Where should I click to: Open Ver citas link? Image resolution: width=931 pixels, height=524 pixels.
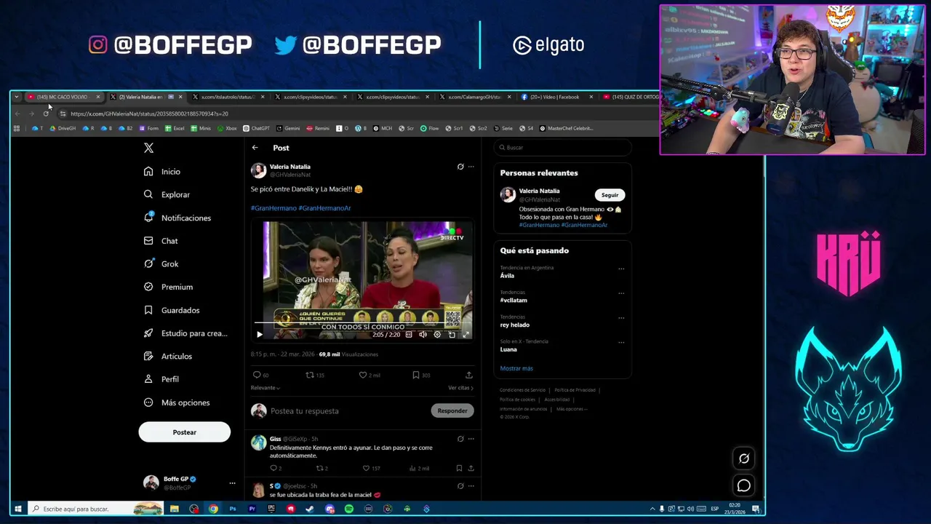[x=460, y=388]
